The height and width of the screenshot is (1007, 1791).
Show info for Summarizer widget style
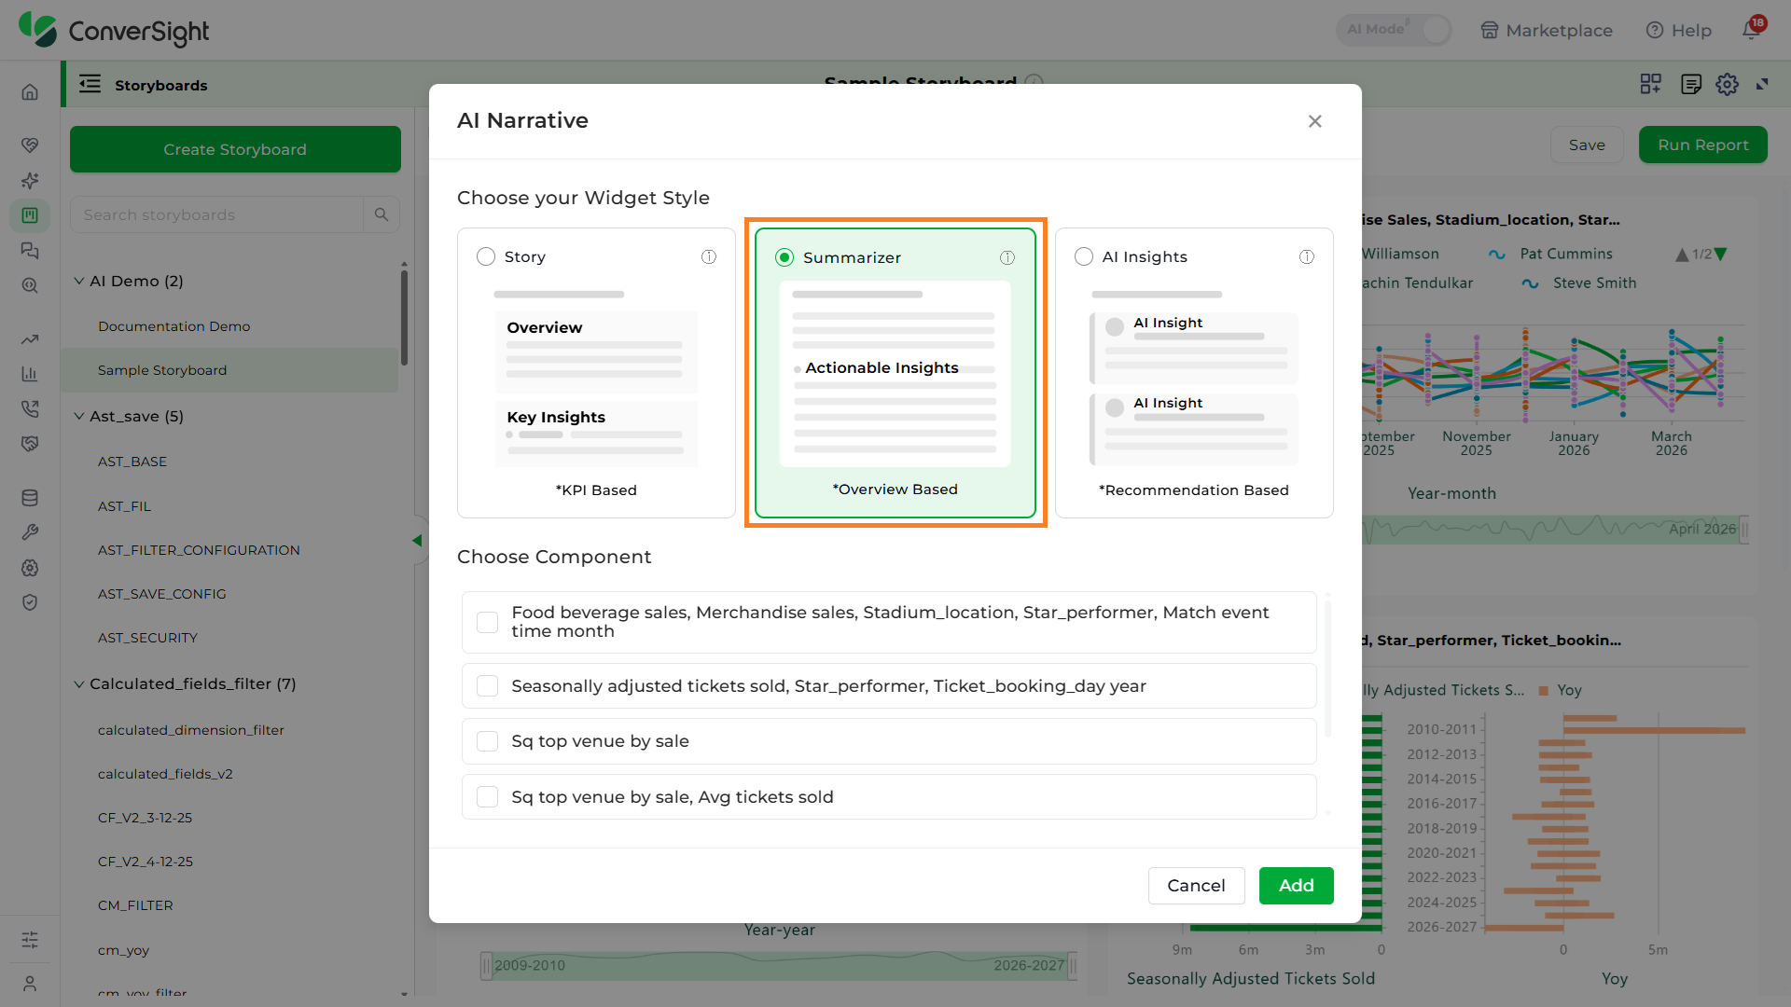click(x=1007, y=257)
